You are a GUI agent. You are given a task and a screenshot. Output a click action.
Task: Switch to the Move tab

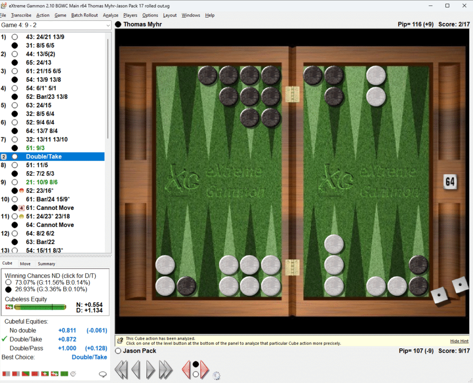click(25, 263)
